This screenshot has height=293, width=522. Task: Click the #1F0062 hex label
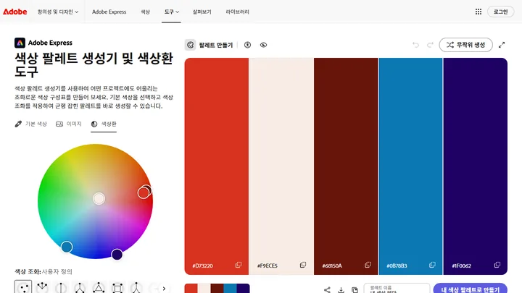(461, 266)
